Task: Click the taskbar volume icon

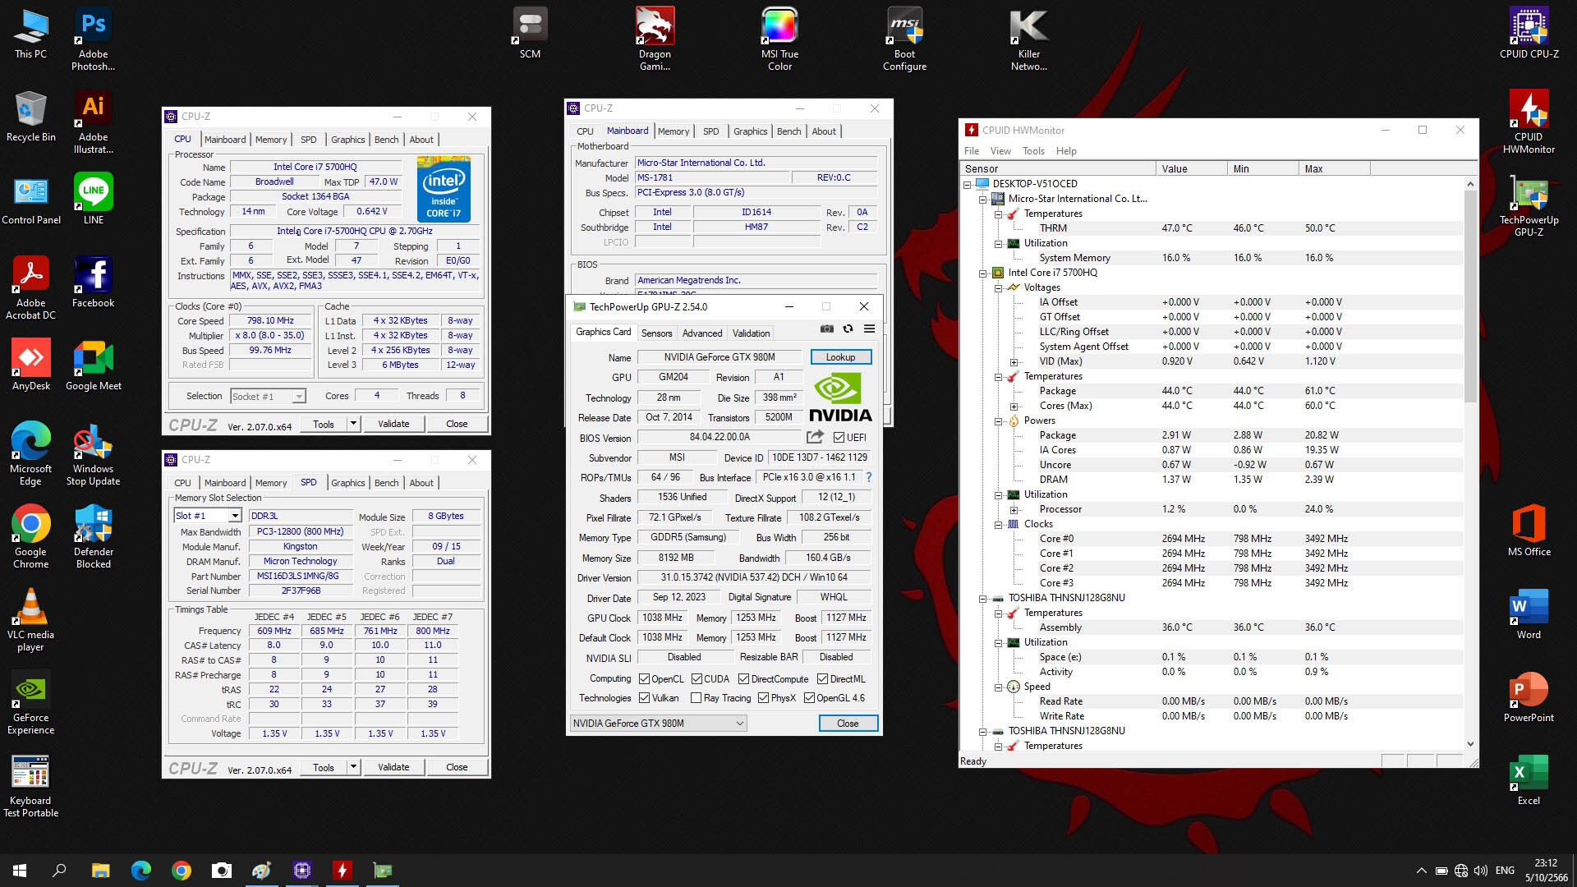Action: tap(1481, 871)
